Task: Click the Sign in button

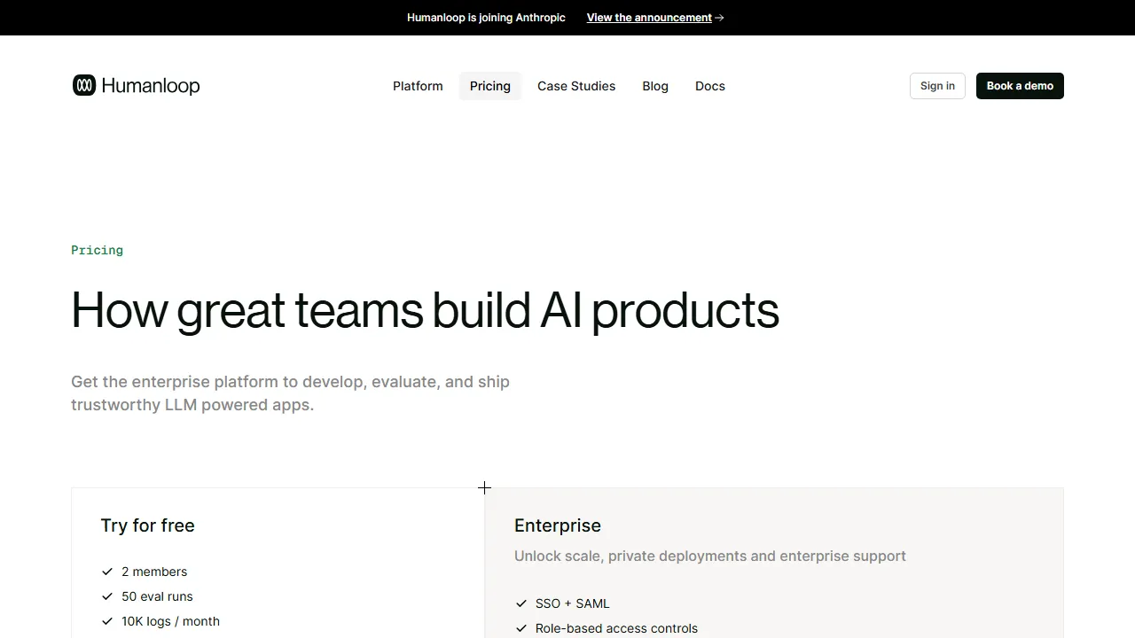Action: (x=937, y=86)
